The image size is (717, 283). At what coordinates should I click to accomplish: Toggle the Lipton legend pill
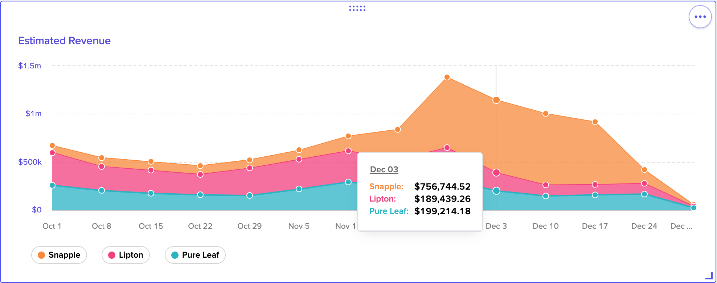126,255
